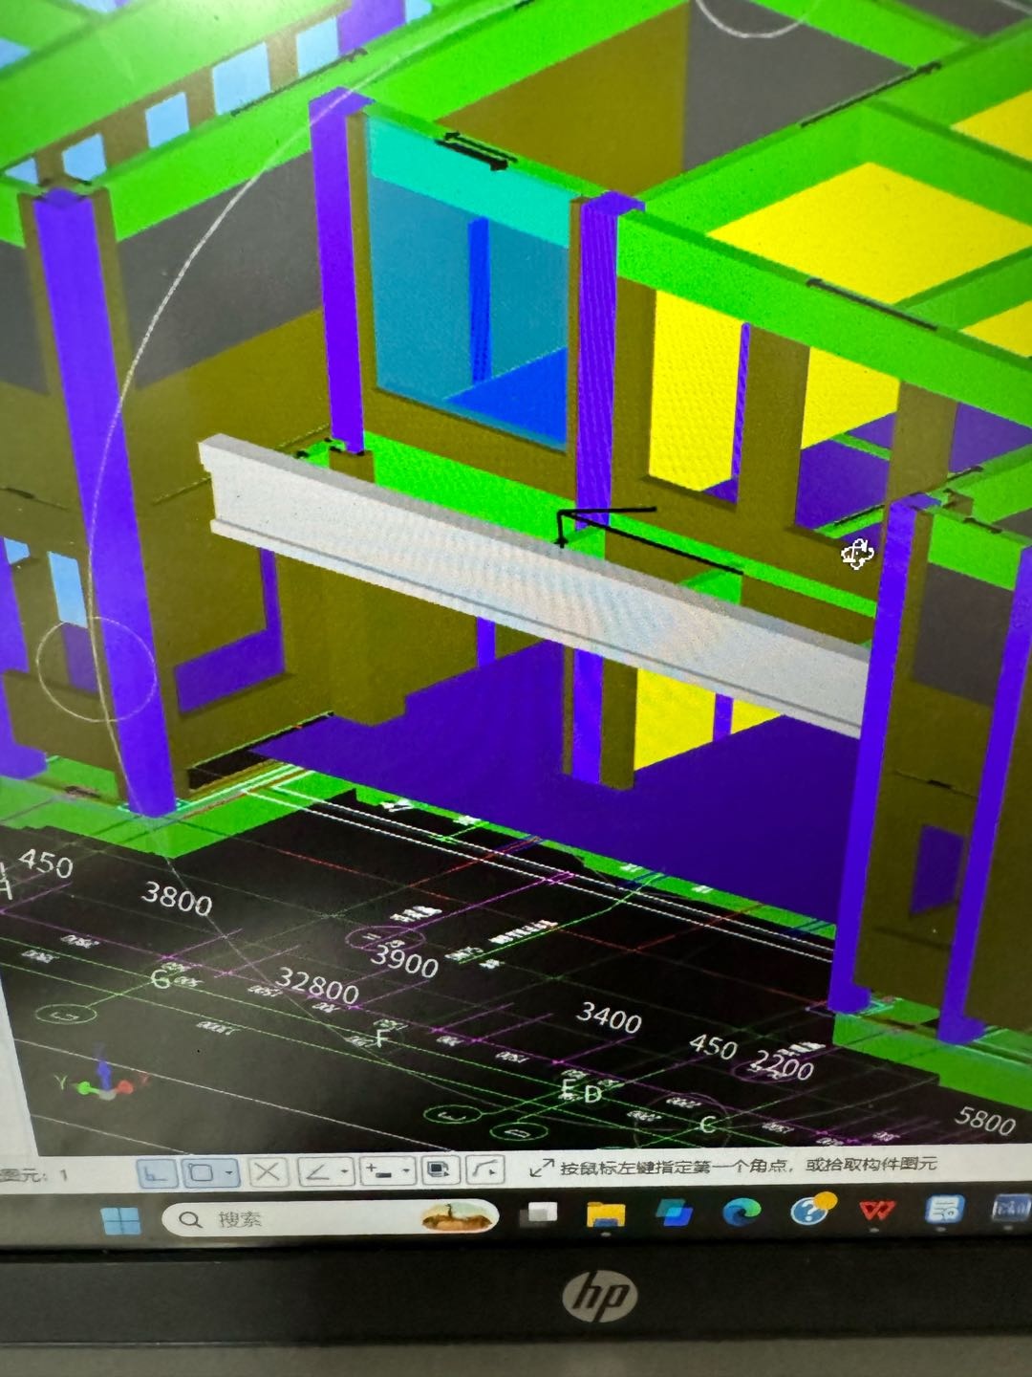The image size is (1032, 1377).
Task: Click the 3800 dimension label
Action: (x=177, y=899)
